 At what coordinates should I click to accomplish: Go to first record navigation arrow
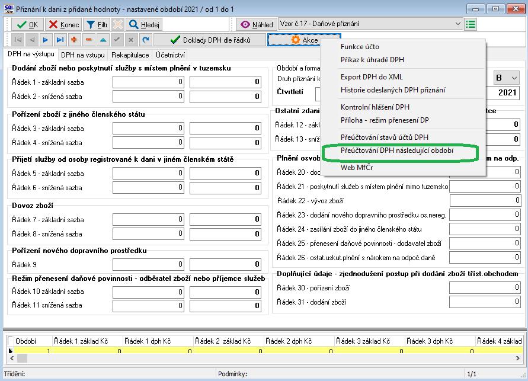click(18, 40)
